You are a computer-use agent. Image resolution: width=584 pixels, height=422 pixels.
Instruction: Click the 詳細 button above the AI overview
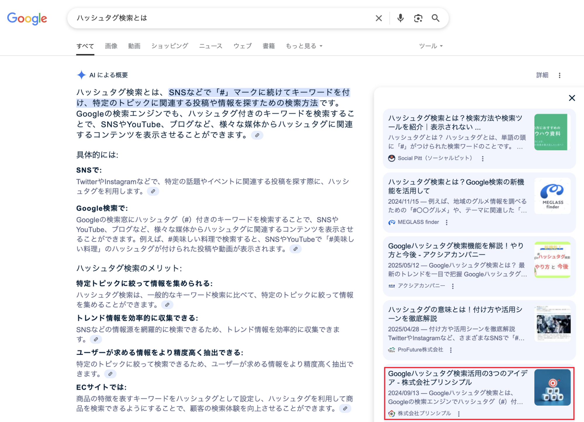click(543, 75)
